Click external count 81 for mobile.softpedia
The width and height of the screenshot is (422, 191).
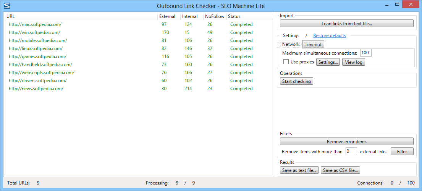point(164,40)
